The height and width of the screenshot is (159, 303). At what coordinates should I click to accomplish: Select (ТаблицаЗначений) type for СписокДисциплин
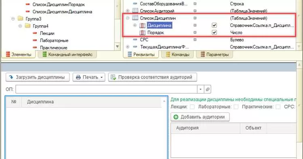point(249,18)
